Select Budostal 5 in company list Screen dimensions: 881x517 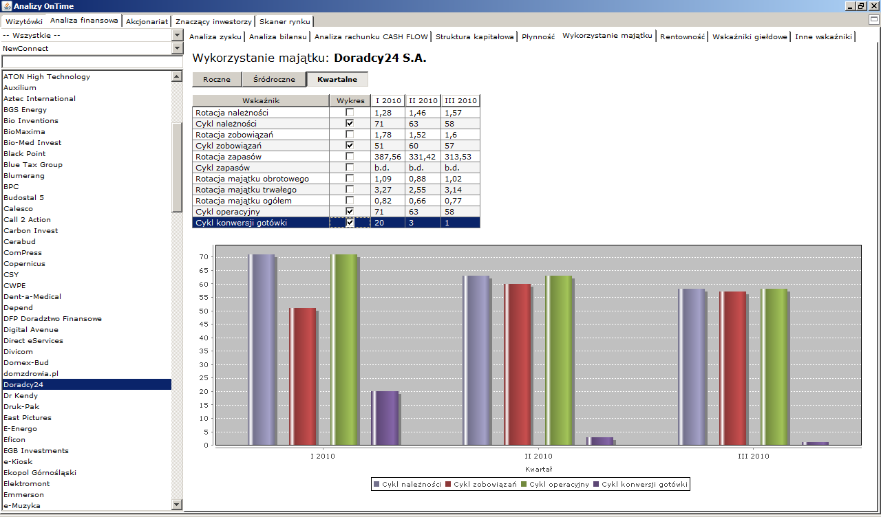85,197
